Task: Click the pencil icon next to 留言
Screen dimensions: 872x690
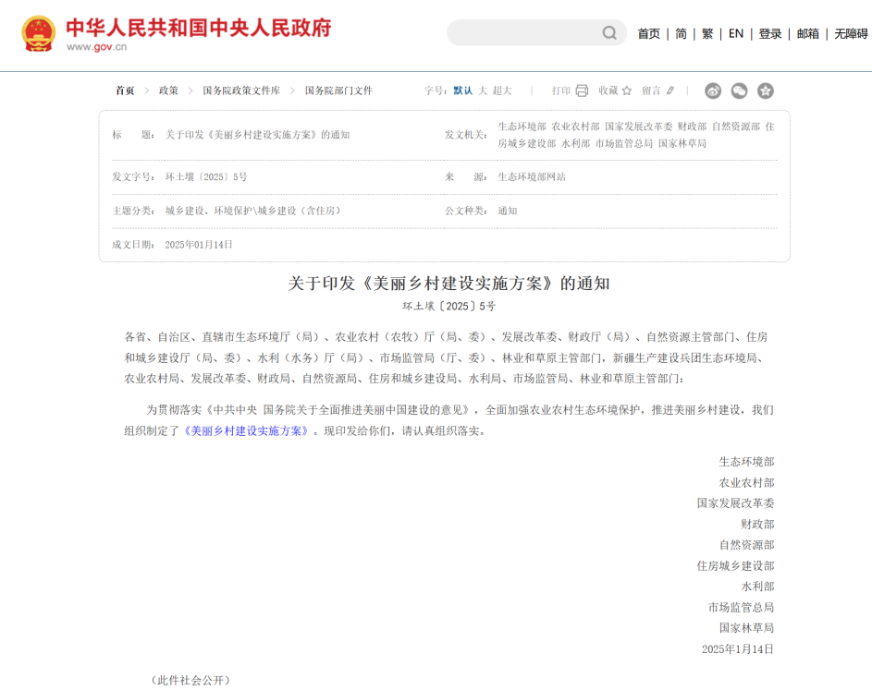Action: point(670,91)
